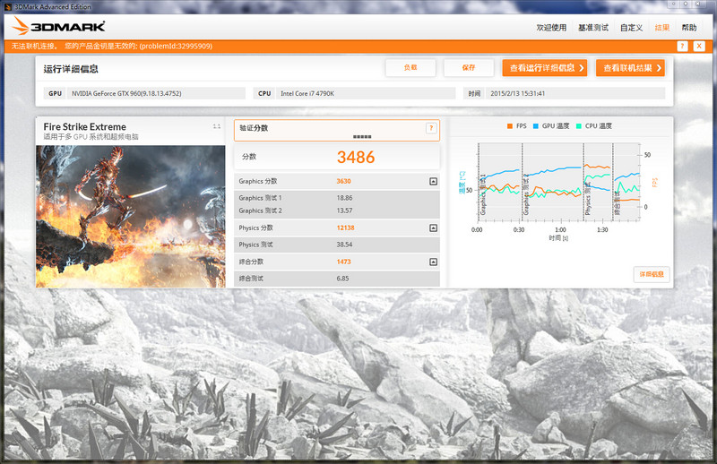
Task: Collapse the Physics 分数 section
Action: (434, 228)
